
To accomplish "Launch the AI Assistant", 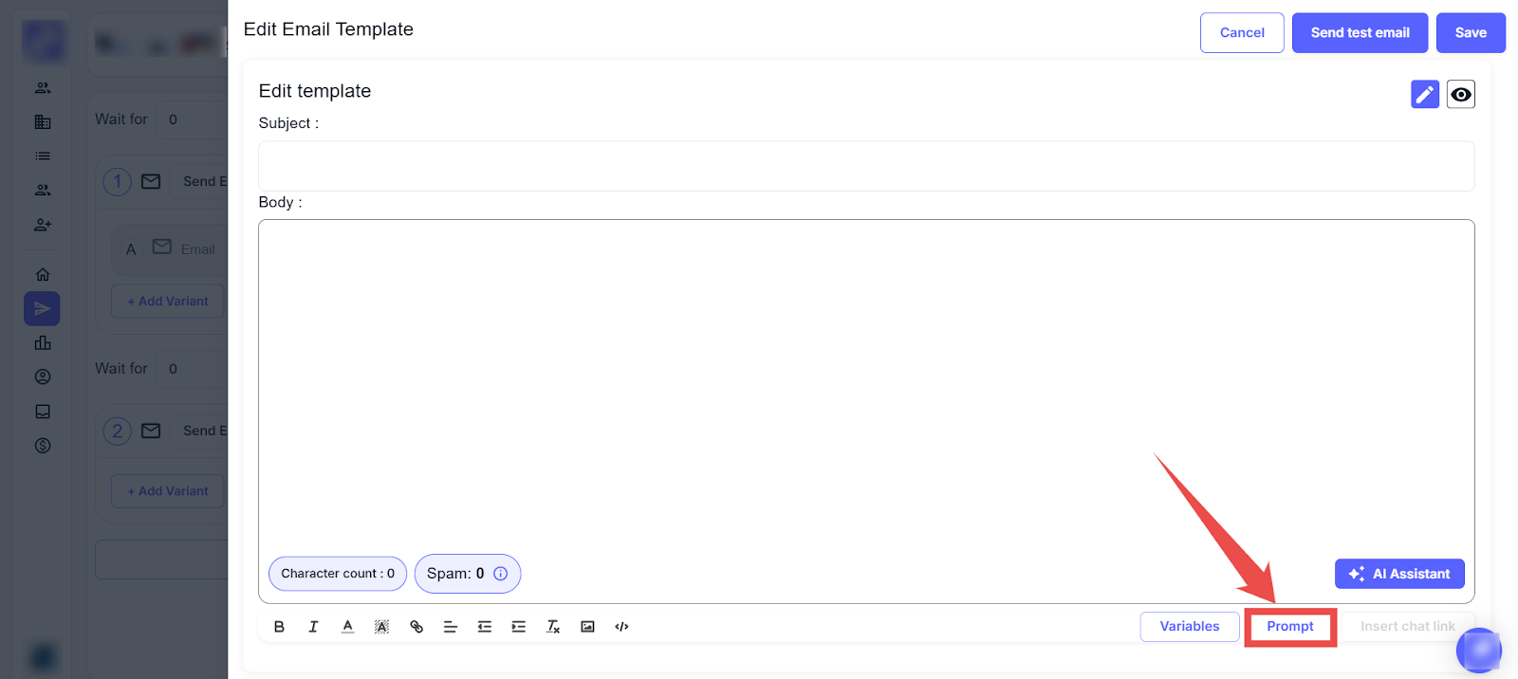I will tap(1399, 574).
